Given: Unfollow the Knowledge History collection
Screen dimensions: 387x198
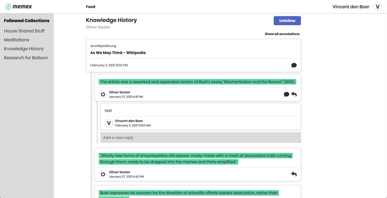Looking at the screenshot, I should (287, 21).
